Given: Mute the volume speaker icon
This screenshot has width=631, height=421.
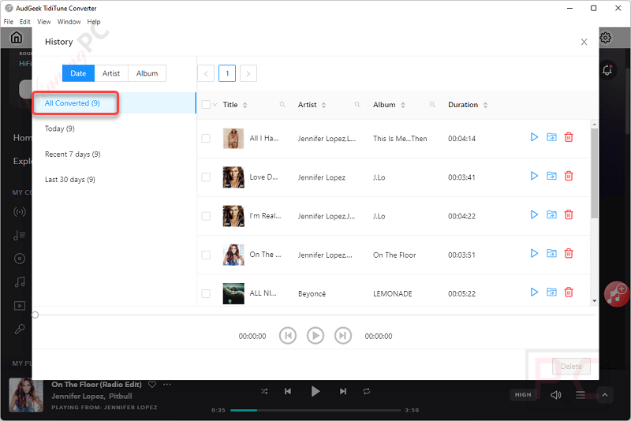Looking at the screenshot, I should click(556, 395).
